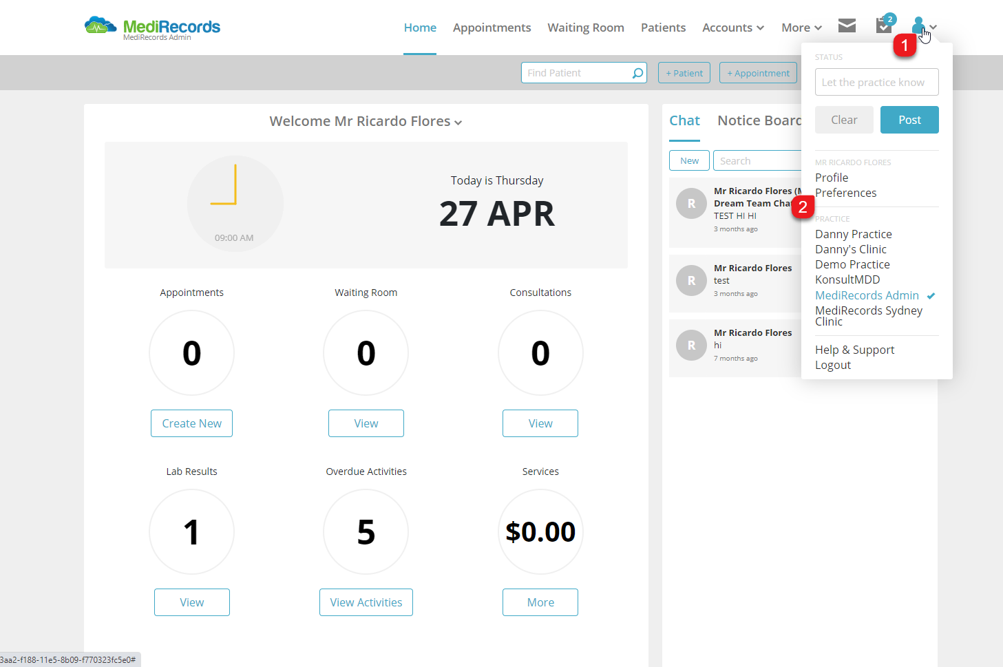Open the tasks checklist icon with badge
Viewport: 1003px width, 667px height.
(885, 25)
